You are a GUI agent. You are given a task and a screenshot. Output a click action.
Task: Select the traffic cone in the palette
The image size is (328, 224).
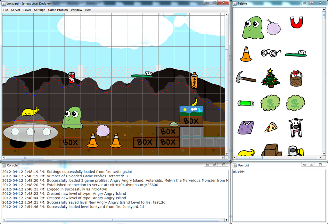coord(246,54)
